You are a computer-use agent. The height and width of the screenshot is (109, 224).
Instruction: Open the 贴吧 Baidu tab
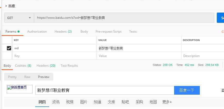coord(125,102)
